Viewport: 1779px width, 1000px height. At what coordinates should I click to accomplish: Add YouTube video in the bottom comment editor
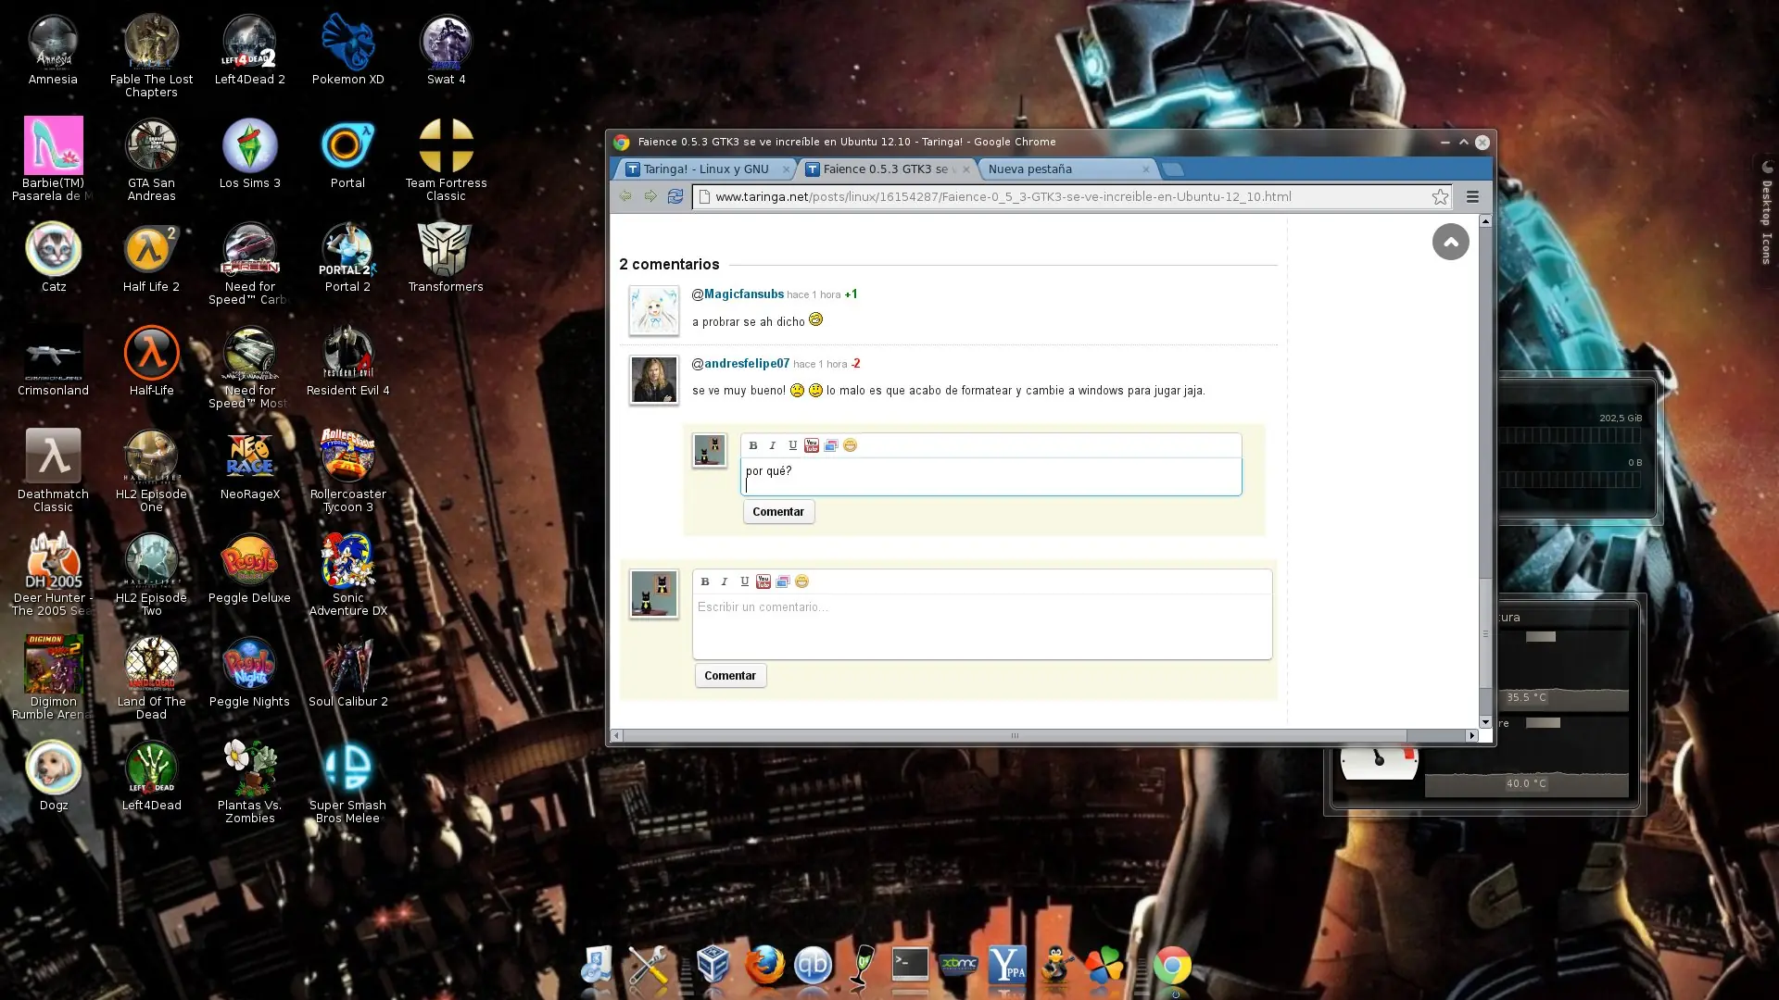tap(763, 581)
